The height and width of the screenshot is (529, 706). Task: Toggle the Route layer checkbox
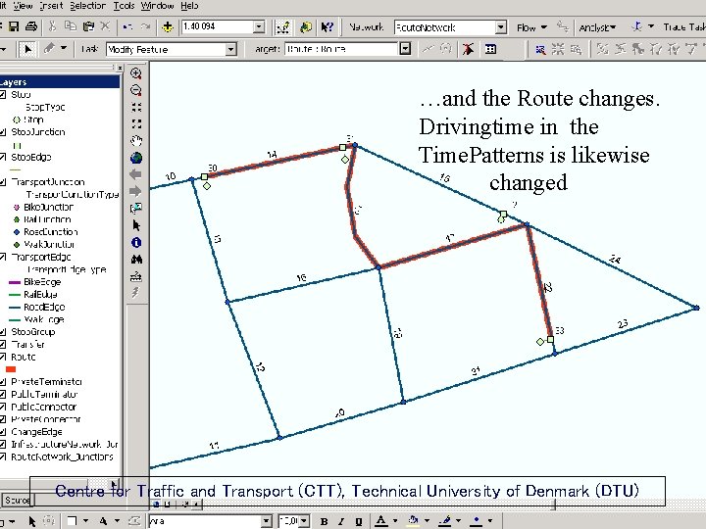coord(3,357)
